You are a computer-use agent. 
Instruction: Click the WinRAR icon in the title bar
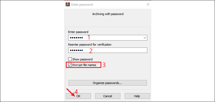pyautogui.click(x=67, y=4)
